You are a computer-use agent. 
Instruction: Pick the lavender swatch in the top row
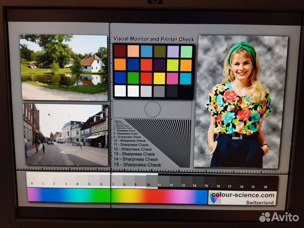click(x=173, y=52)
